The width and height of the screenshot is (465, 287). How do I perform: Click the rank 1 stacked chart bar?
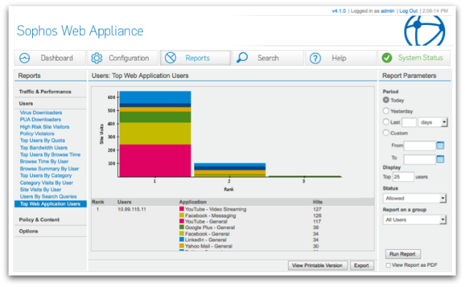[x=155, y=134]
